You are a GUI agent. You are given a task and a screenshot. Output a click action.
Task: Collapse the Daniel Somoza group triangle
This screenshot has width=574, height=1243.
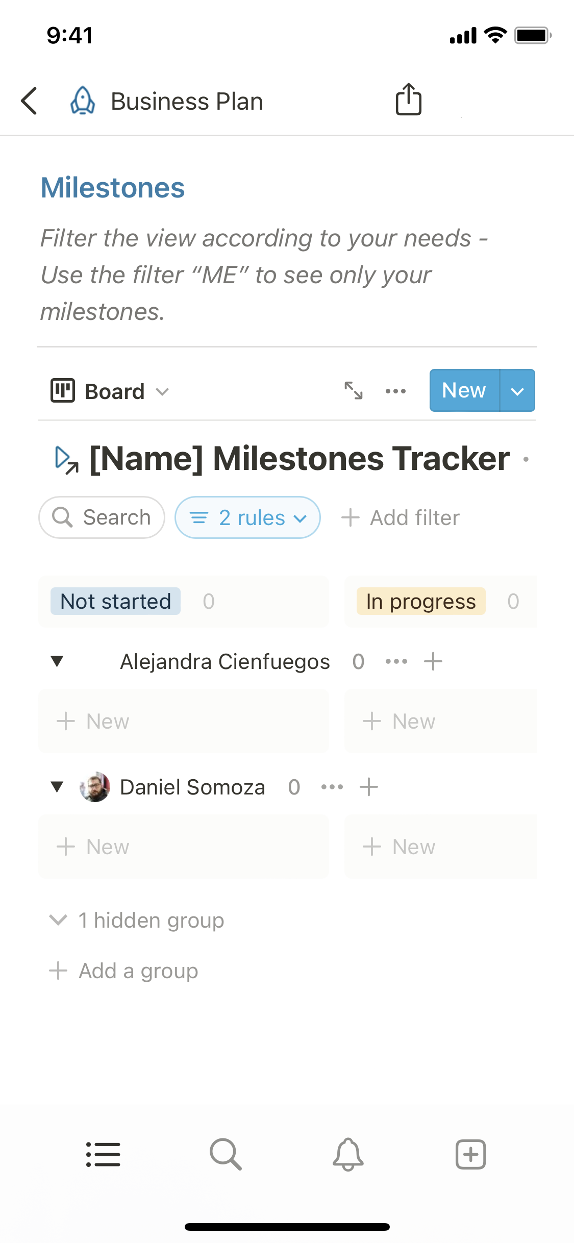[57, 787]
